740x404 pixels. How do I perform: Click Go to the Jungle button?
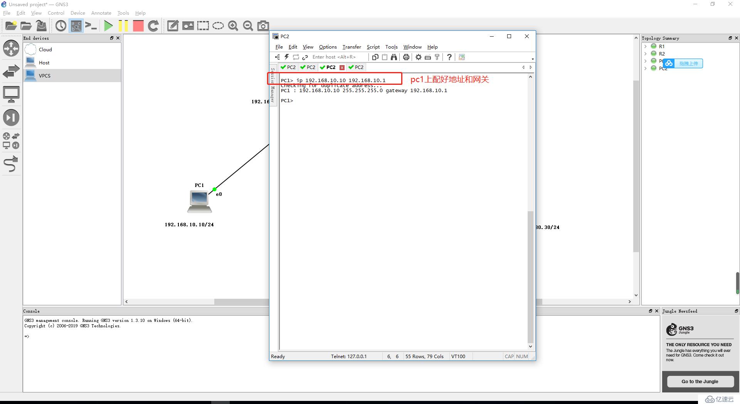700,381
